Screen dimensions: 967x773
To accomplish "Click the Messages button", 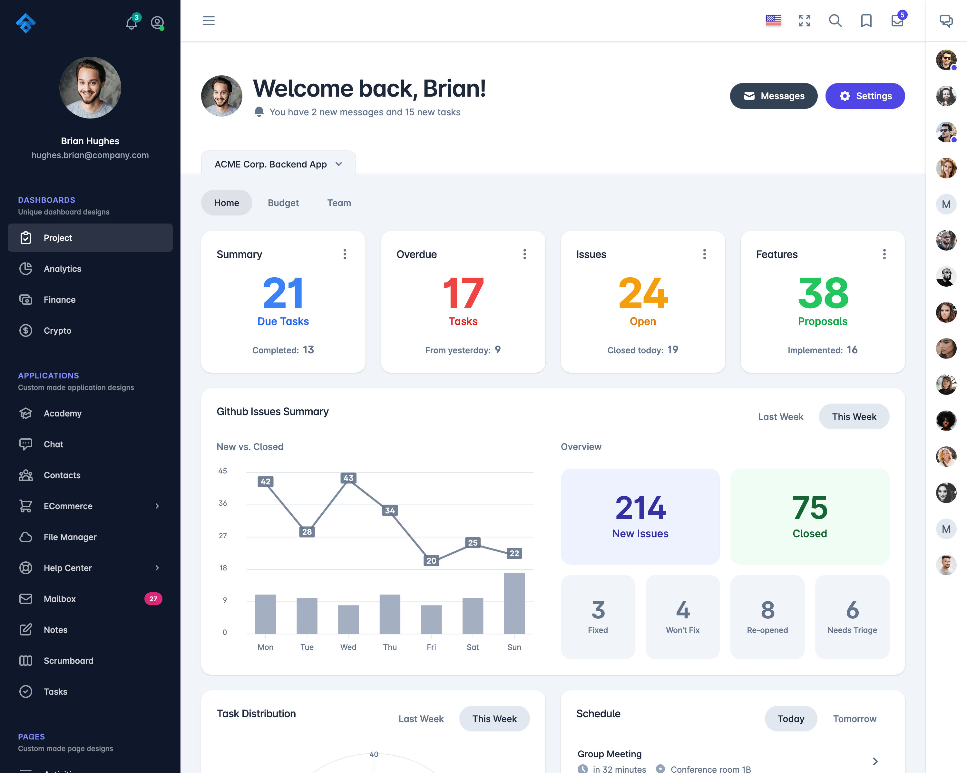I will point(774,95).
